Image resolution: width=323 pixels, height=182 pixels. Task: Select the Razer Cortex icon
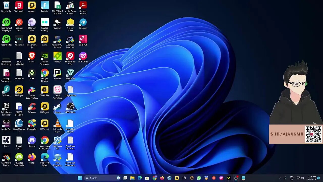click(x=6, y=40)
